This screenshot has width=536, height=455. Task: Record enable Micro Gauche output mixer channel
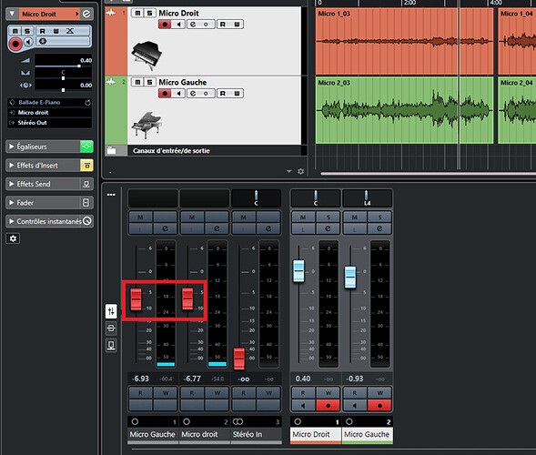click(x=379, y=406)
